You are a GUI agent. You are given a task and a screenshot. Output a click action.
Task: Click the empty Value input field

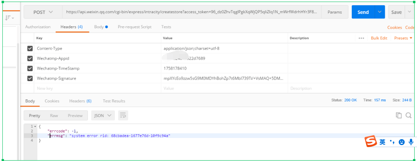225,88
